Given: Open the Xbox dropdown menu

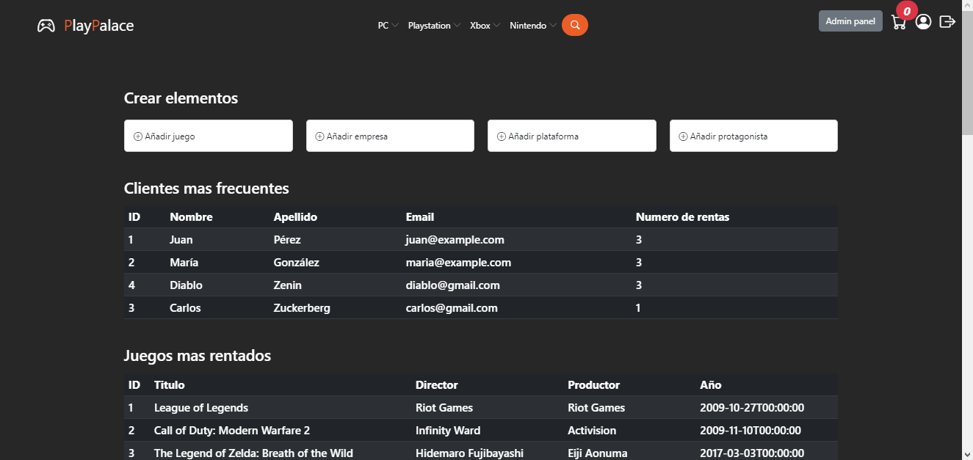Looking at the screenshot, I should tap(485, 26).
